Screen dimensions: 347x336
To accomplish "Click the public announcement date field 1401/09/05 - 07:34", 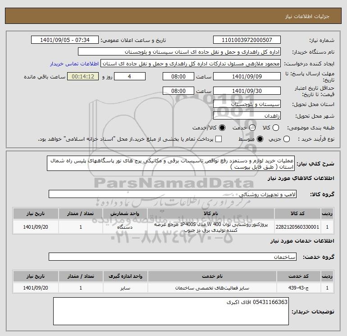I will tap(64, 40).
